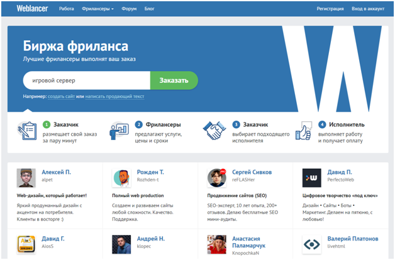Click the KnopochkaN username text
Image resolution: width=395 pixels, height=260 pixels.
pyautogui.click(x=245, y=253)
